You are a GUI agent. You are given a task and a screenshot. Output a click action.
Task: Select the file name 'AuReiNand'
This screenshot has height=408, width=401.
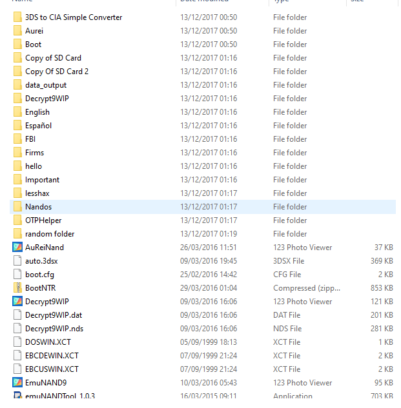pyautogui.click(x=45, y=248)
